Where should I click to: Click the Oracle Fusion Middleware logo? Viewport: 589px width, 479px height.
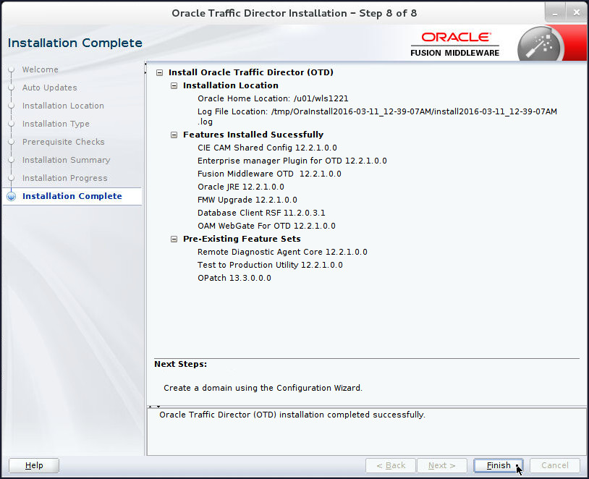click(x=454, y=42)
